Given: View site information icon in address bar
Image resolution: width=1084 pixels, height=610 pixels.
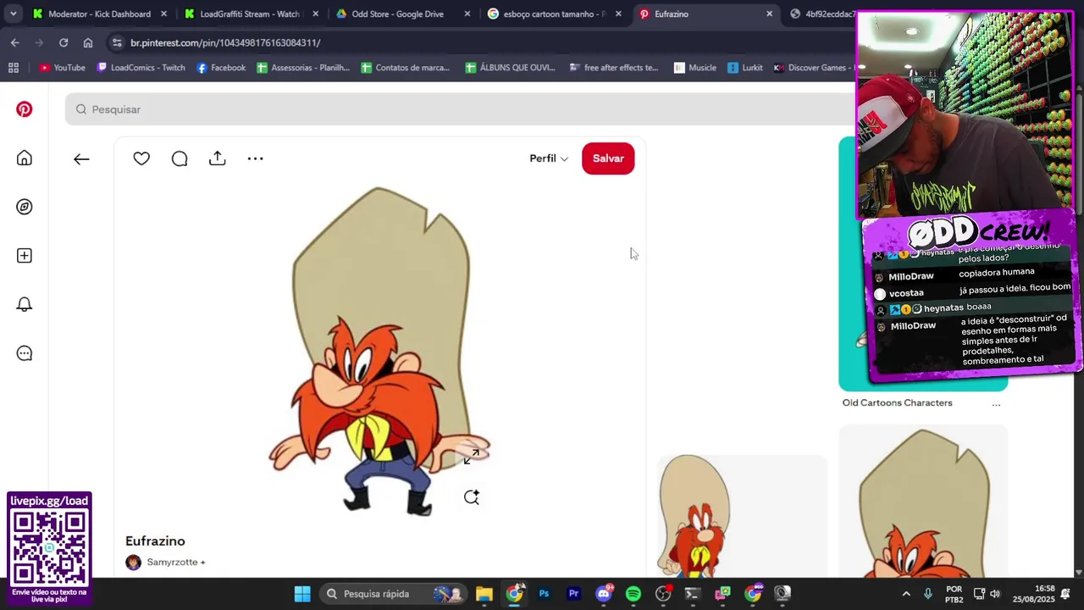Looking at the screenshot, I should tap(117, 42).
